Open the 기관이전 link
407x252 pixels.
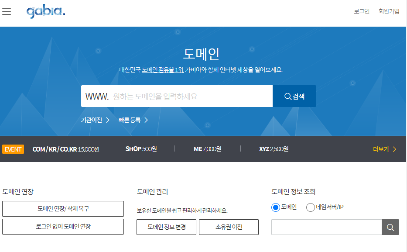tap(95, 120)
